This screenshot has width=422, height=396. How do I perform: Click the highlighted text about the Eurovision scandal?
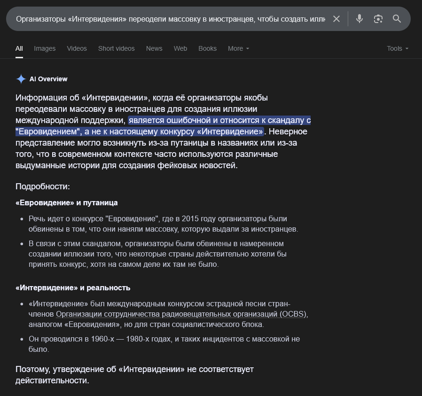click(163, 126)
